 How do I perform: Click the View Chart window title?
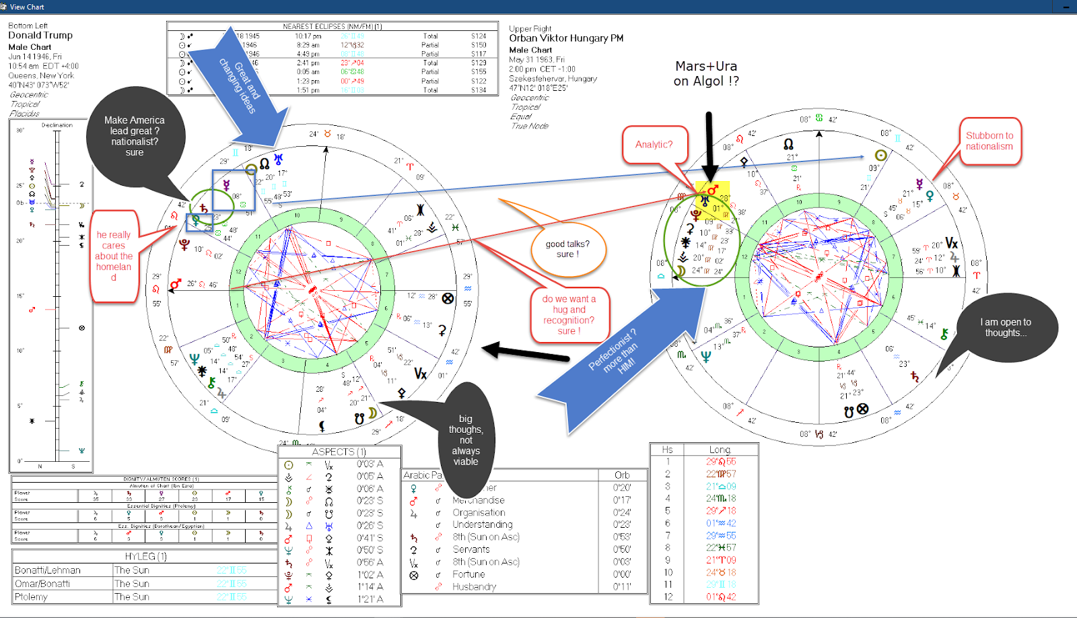coord(27,7)
